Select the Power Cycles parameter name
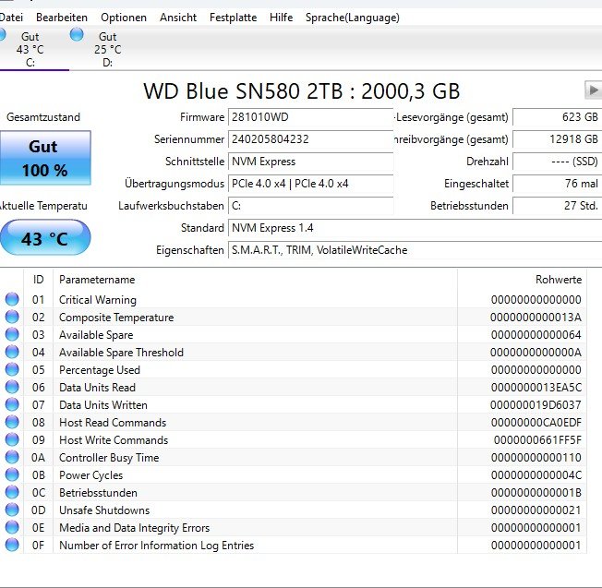Viewport: 602px width, 588px height. (91, 475)
